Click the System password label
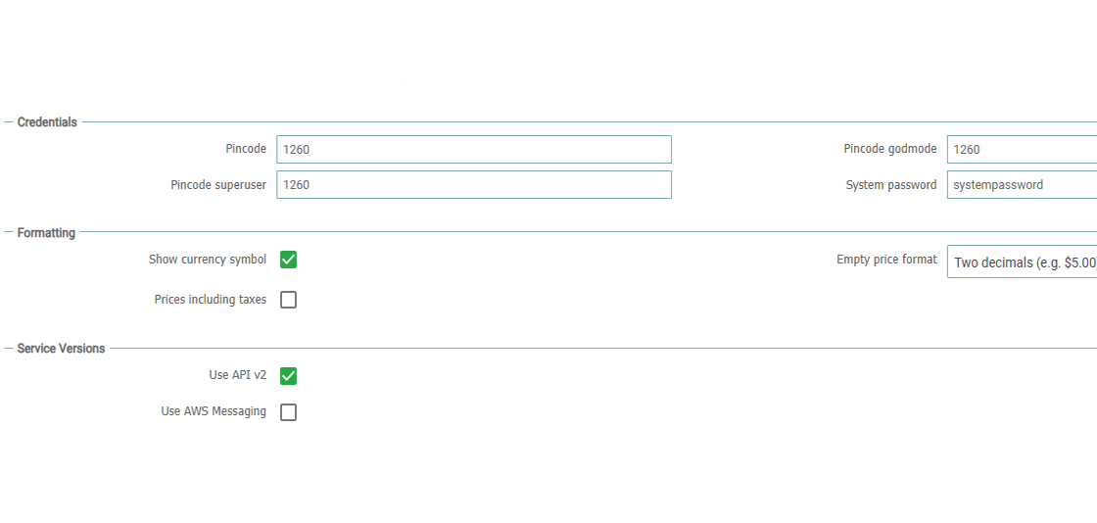The image size is (1097, 523). click(891, 185)
